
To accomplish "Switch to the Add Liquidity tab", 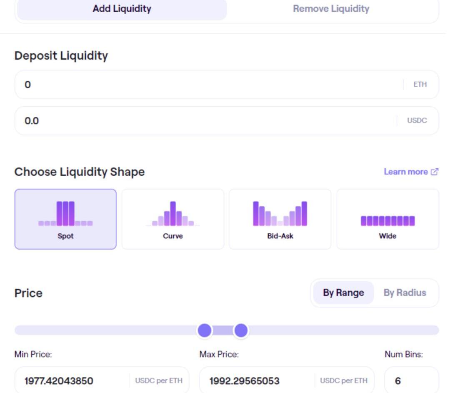I will click(x=122, y=9).
